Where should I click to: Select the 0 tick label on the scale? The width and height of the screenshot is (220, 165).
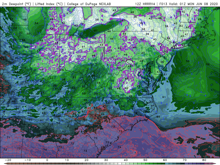click(x=47, y=160)
